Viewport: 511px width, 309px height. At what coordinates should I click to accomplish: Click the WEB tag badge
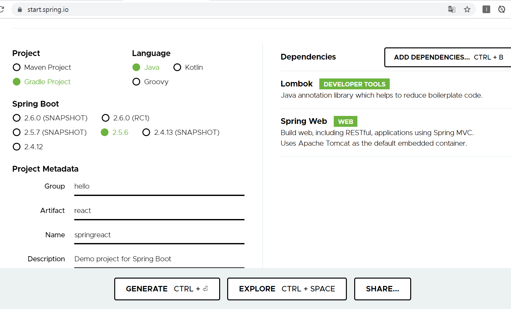(x=346, y=121)
